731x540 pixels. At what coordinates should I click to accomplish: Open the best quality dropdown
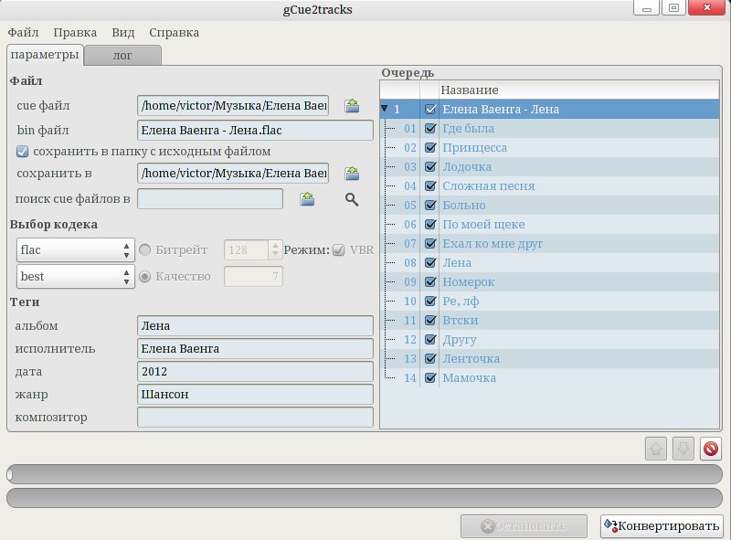pos(75,277)
